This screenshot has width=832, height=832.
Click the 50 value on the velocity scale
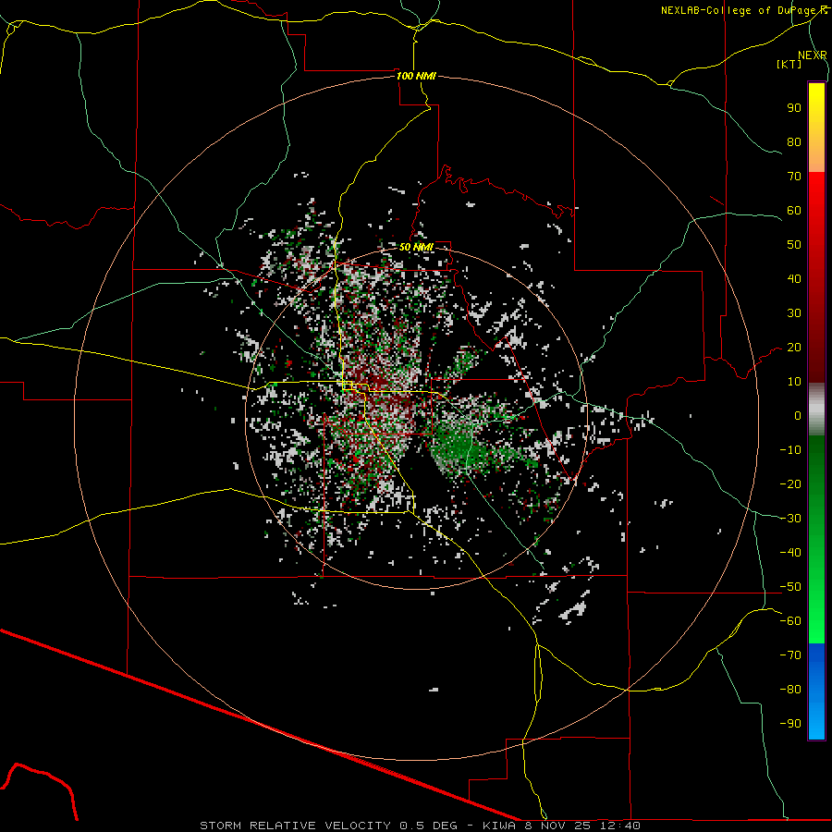(x=794, y=245)
